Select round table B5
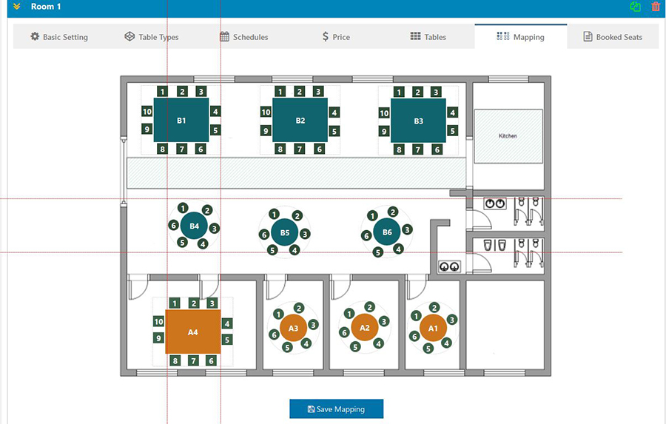 pyautogui.click(x=285, y=232)
